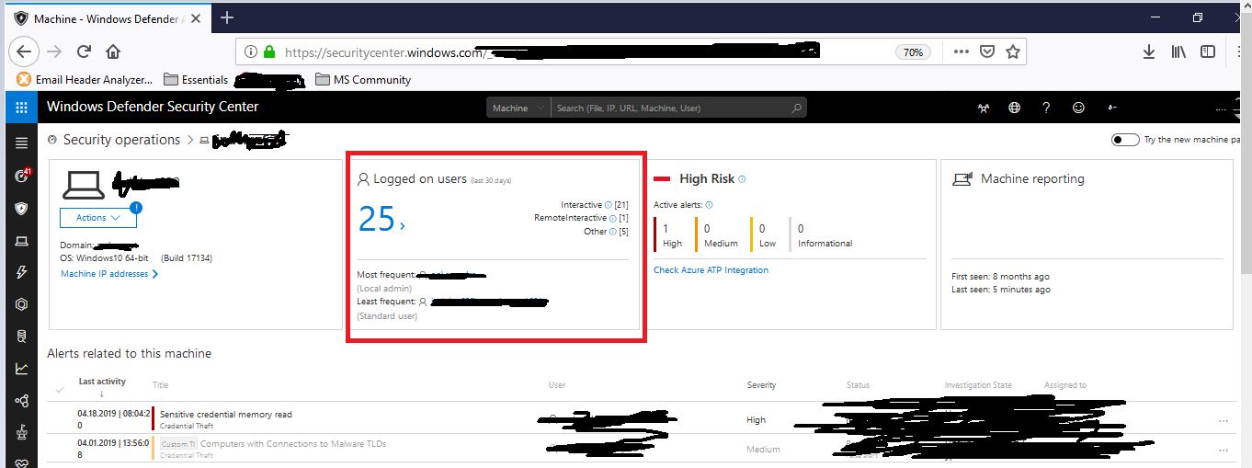Open the reports chart sidebar icon
1252x468 pixels.
(x=22, y=369)
